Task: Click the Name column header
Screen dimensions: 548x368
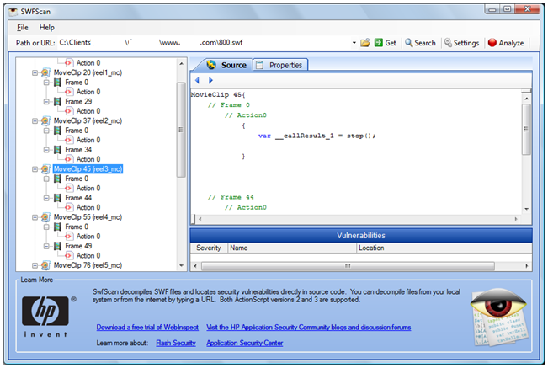Action: (292, 248)
